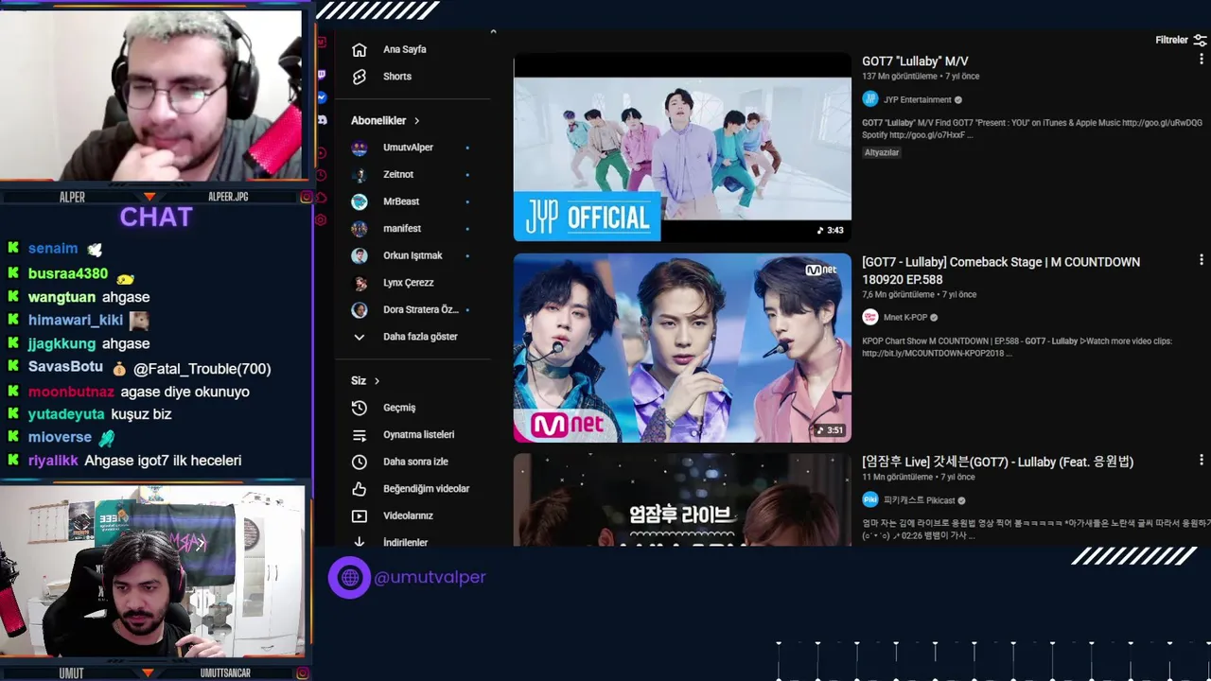Open manifest channel avatar

359,228
